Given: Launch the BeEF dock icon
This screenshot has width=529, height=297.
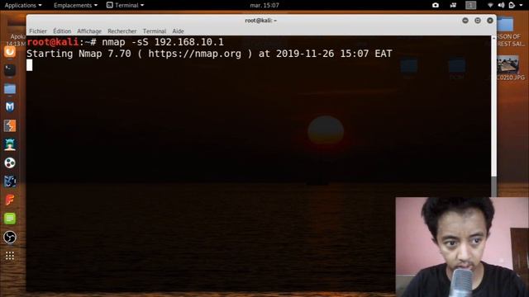Looking at the screenshot, I should tap(10, 181).
